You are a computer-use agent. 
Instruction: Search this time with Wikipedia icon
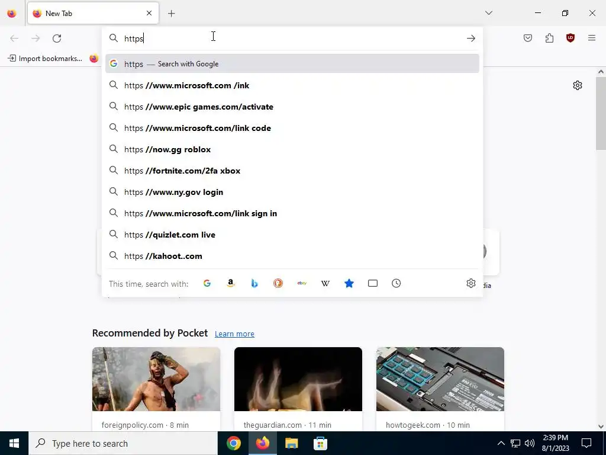tap(325, 284)
